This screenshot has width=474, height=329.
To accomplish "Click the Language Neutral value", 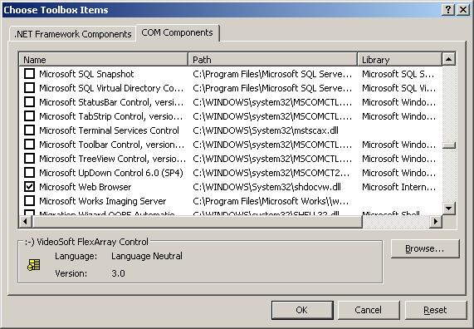I will pyautogui.click(x=147, y=256).
